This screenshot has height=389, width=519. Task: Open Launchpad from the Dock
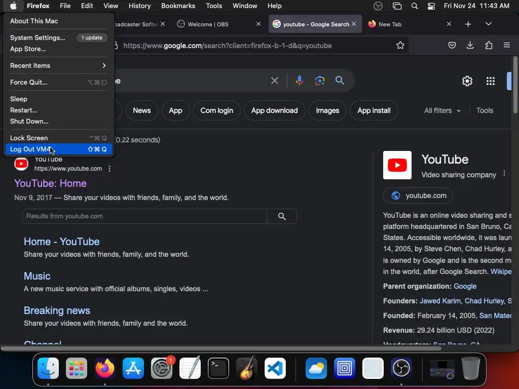pyautogui.click(x=77, y=368)
